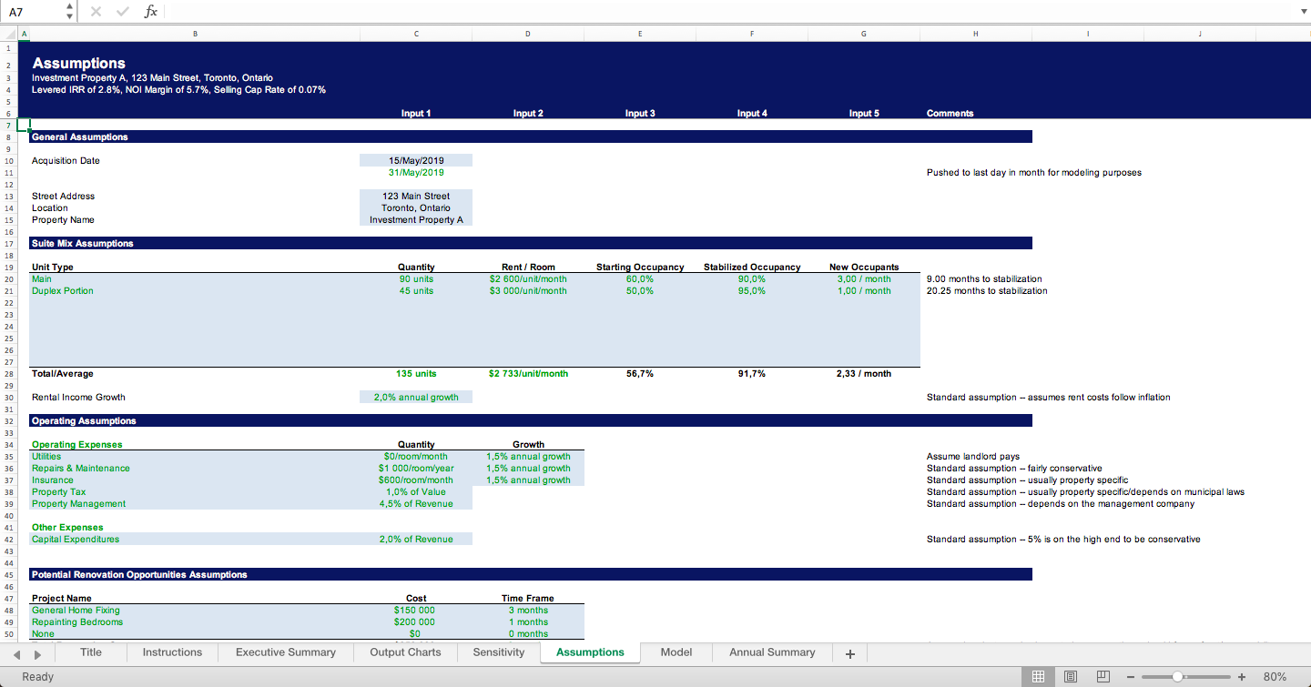Select the Executive Summary tab
Screen dimensions: 1311x687
tap(285, 652)
